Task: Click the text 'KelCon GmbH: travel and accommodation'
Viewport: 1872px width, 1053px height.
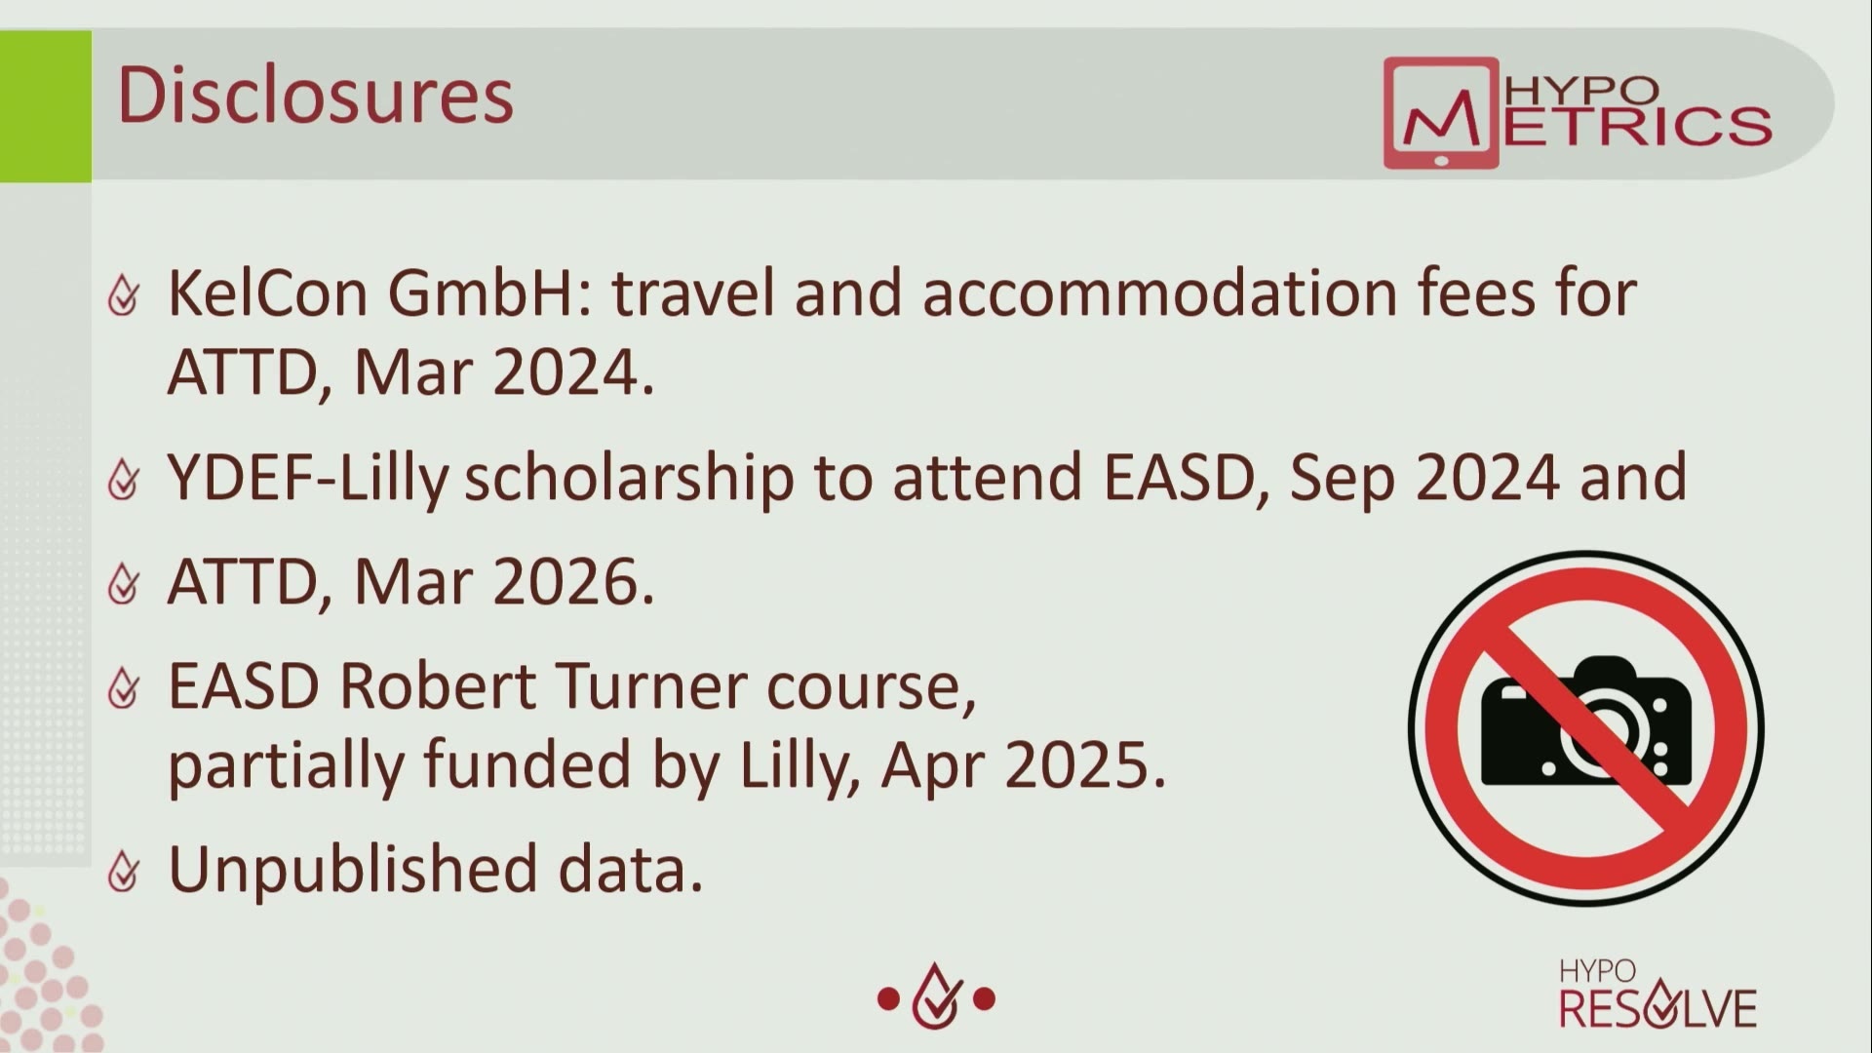Action: point(783,292)
